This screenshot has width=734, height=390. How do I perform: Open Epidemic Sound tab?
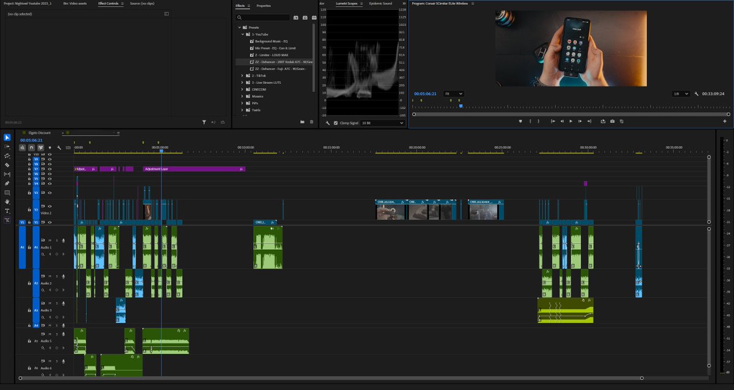point(380,4)
